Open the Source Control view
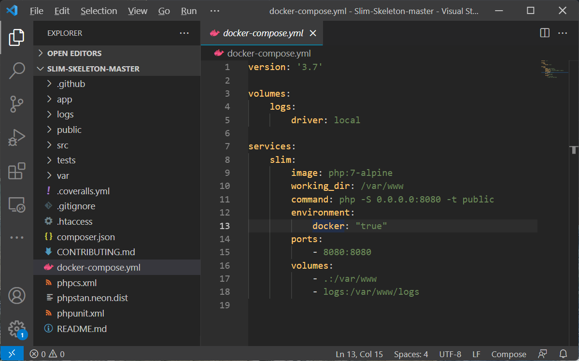579x361 pixels. tap(16, 104)
